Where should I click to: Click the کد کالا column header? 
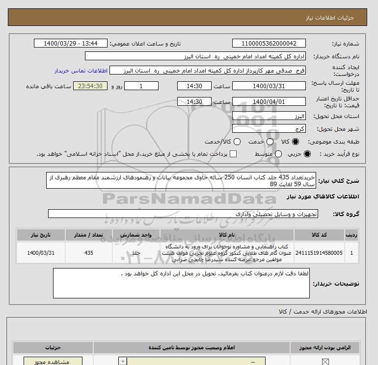tap(319, 235)
